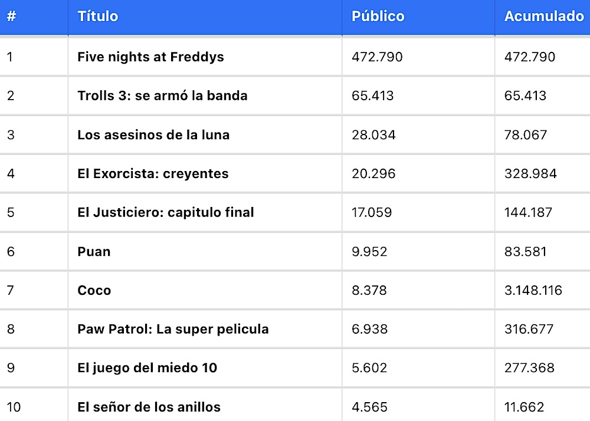The height and width of the screenshot is (421, 590).
Task: Open El juego del miedo 10
Action: (x=147, y=367)
